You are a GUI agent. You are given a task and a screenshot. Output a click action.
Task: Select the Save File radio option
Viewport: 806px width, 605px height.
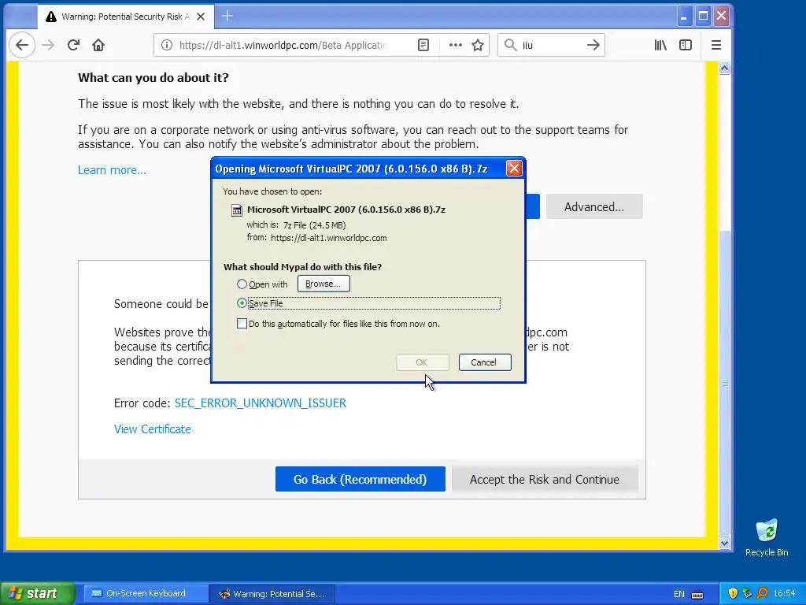click(242, 303)
